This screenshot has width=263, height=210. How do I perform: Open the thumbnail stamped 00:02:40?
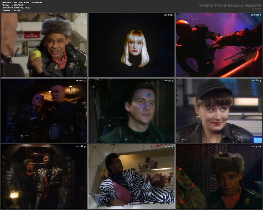(44, 45)
